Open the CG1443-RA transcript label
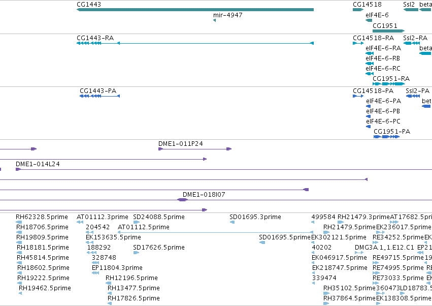Screen dimensions: 432x306 pos(95,38)
